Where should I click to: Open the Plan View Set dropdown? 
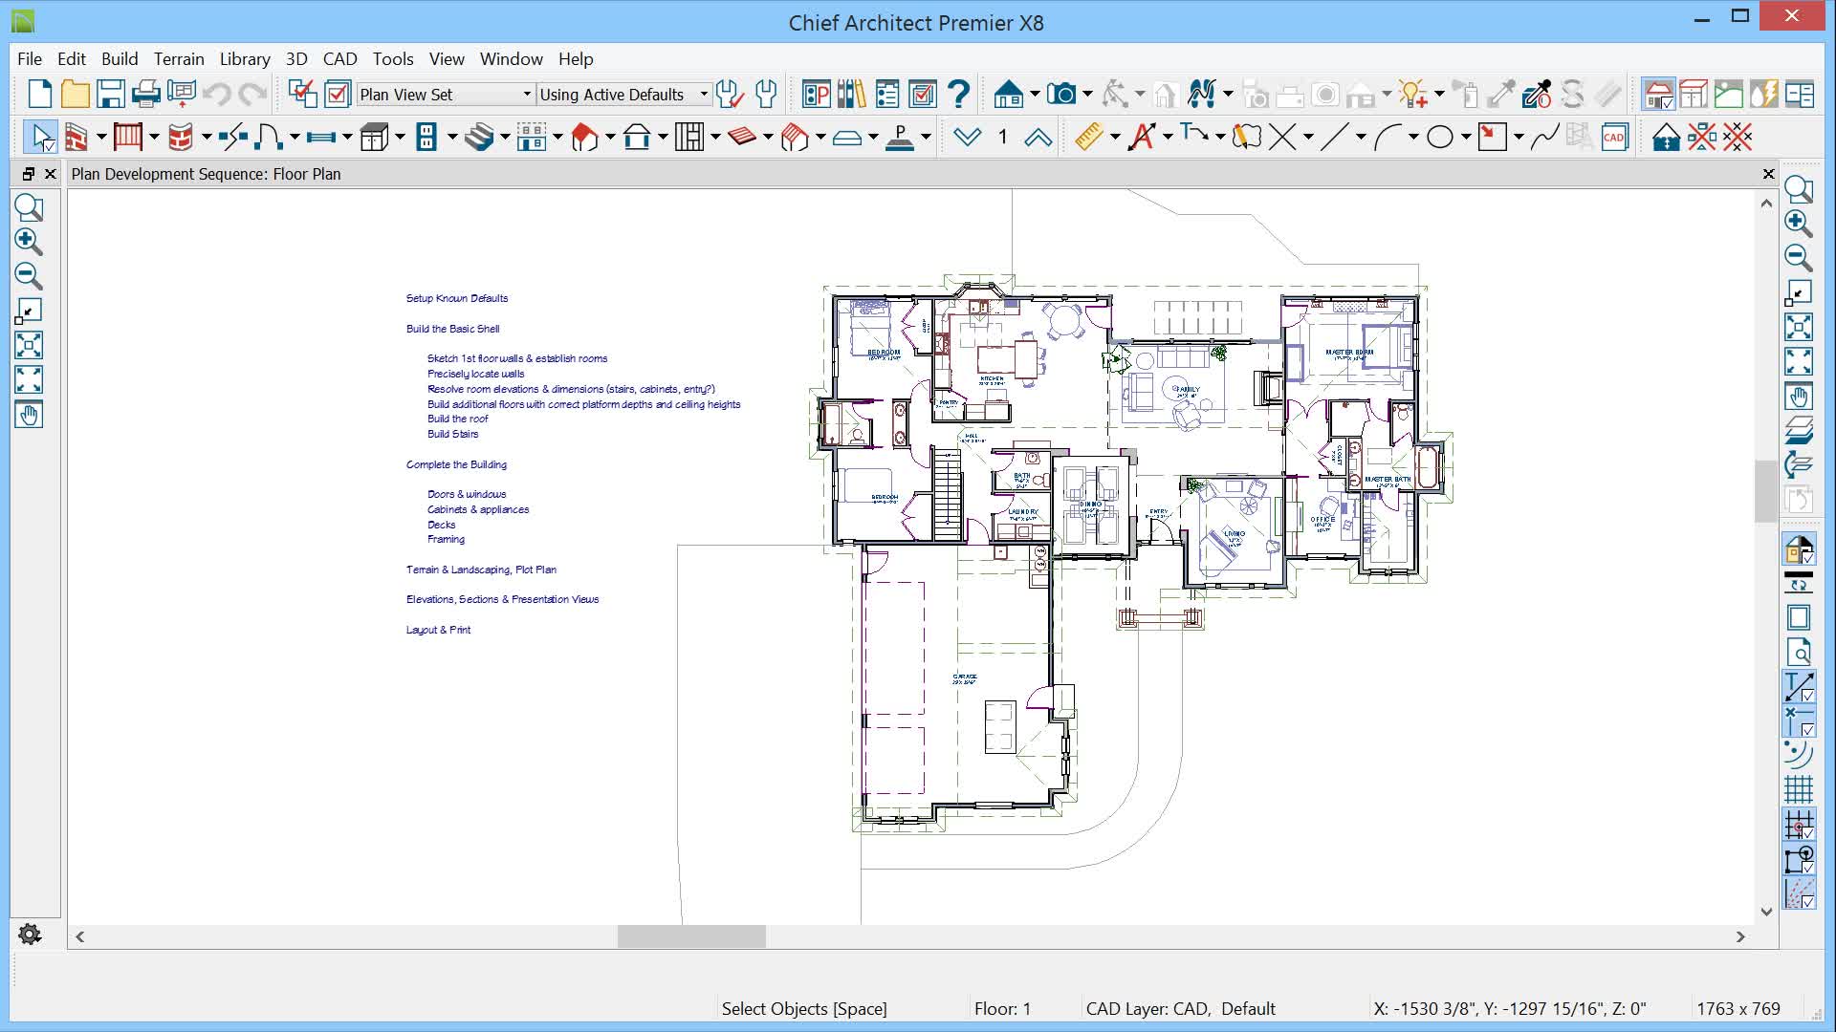coord(527,94)
